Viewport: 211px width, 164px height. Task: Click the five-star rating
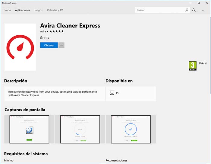tap(57, 31)
